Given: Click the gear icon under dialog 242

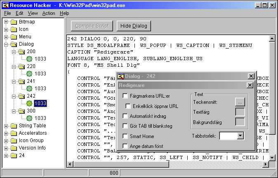Looking at the screenshot, I should (x=29, y=103).
